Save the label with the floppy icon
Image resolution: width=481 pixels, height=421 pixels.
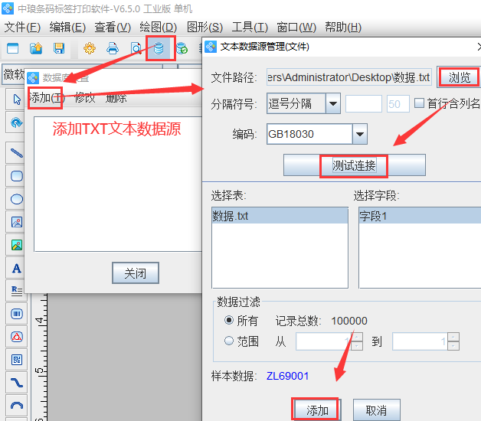59,48
